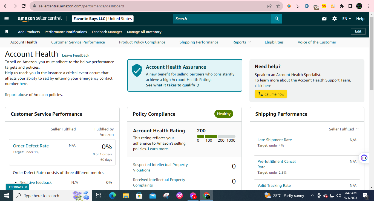Open the Seller Fulfilled dropdown in Shipping Performance
374x201 pixels.
[x=344, y=129]
